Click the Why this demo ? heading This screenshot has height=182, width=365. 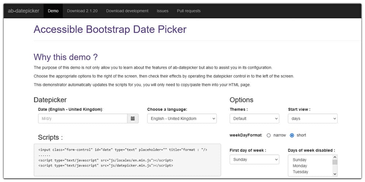tap(66, 57)
